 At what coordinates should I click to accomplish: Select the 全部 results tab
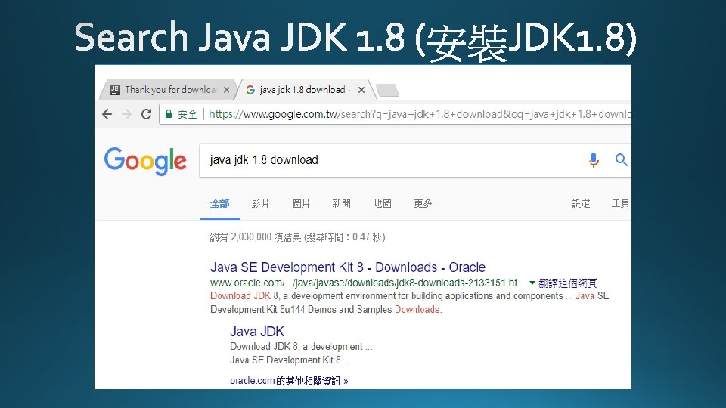[219, 203]
